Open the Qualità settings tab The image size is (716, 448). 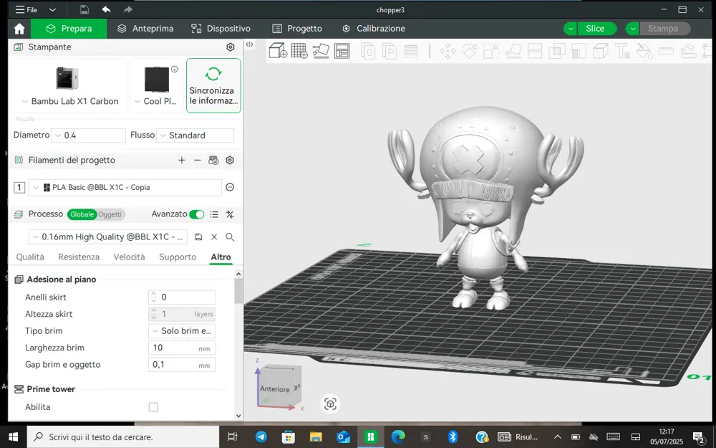coord(30,257)
